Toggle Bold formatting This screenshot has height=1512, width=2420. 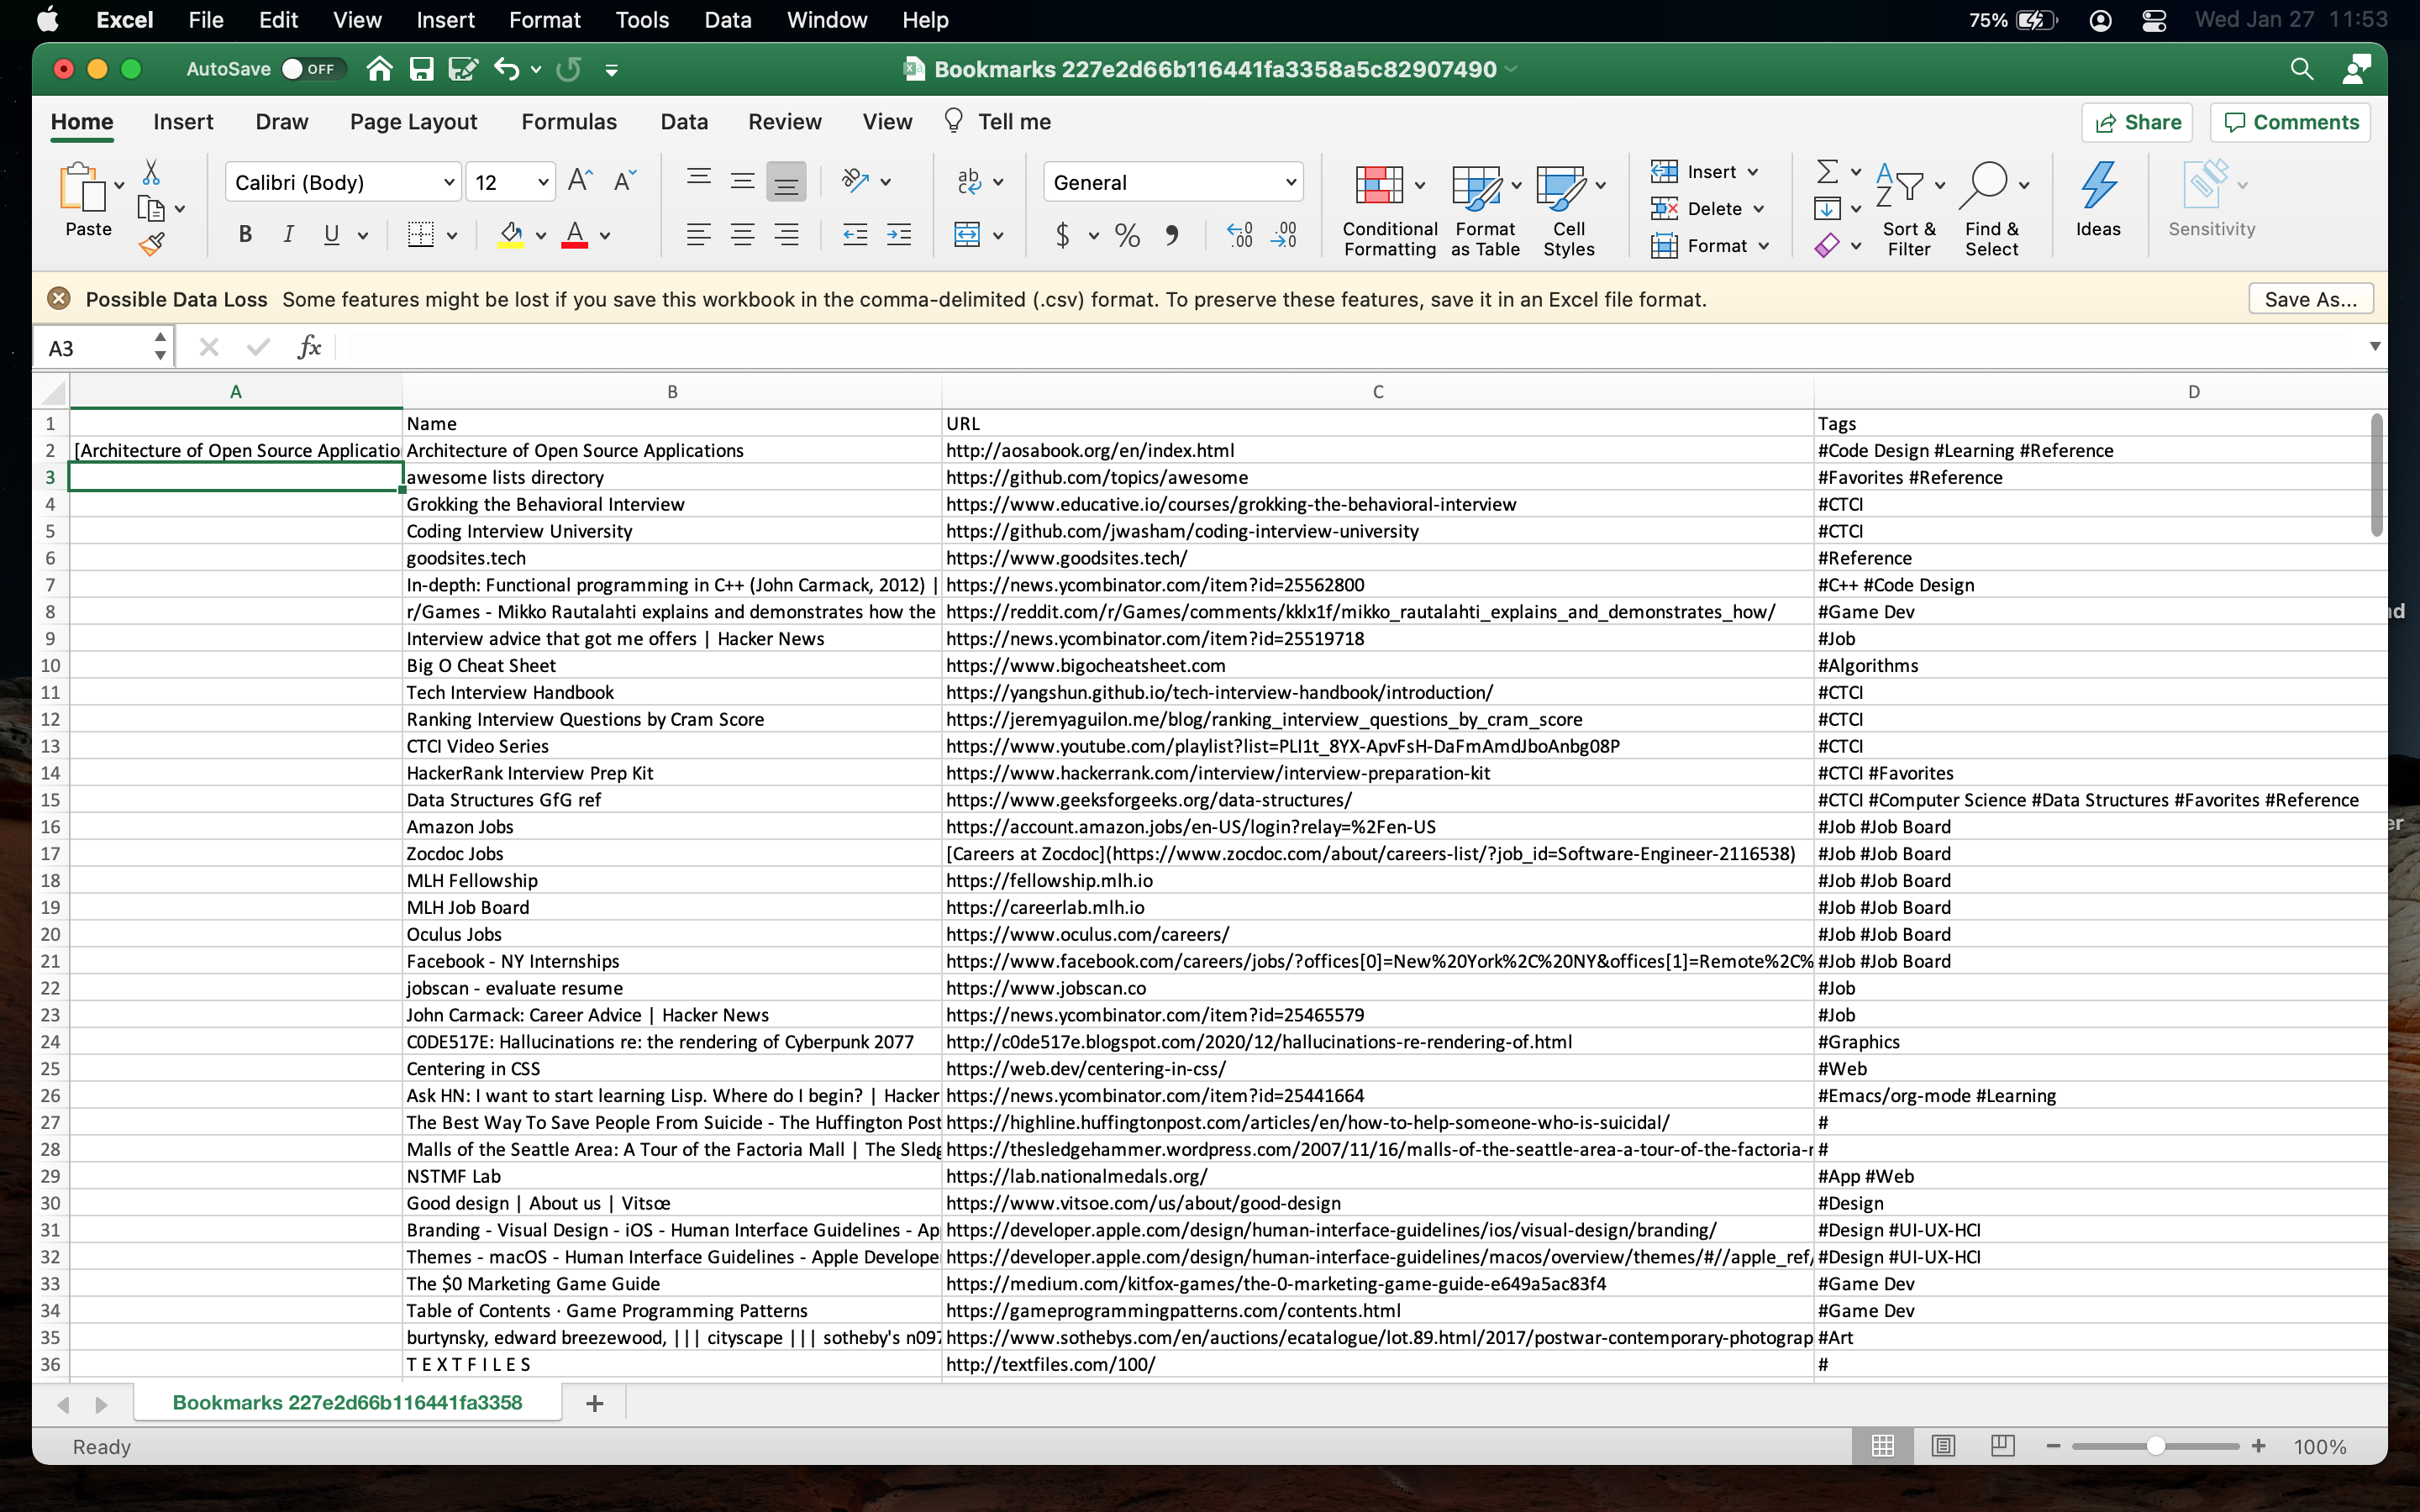245,235
